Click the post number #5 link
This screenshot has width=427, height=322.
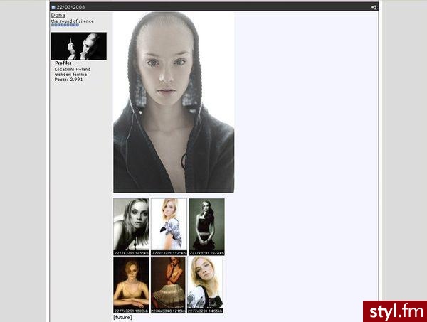[x=374, y=7]
